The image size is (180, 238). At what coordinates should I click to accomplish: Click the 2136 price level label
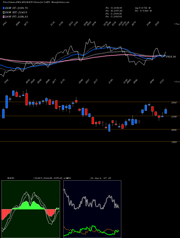click(174, 117)
